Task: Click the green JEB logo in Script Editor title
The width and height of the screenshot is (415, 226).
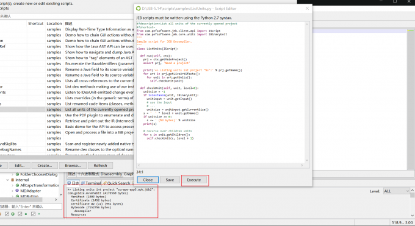Action: (138, 9)
